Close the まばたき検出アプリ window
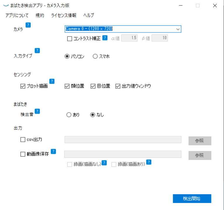 (215, 6)
